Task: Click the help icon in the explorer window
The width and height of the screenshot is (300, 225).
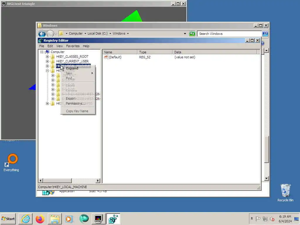Action: (x=263, y=44)
